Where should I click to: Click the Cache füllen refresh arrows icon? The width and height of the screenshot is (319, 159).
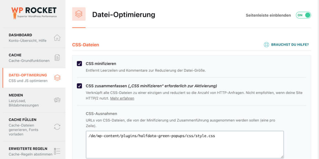(57, 127)
